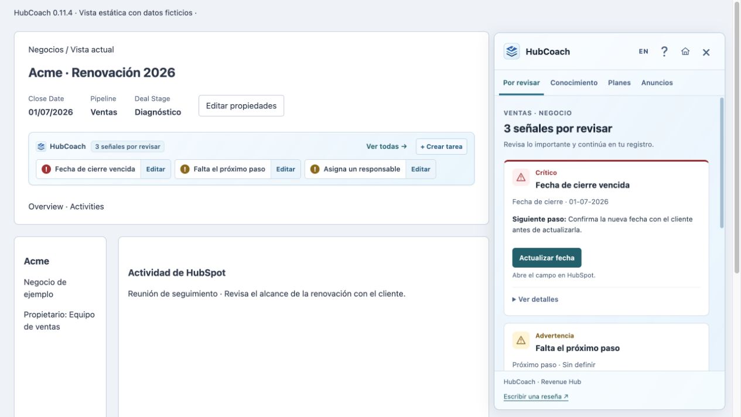
Task: Close the HubCoach side panel
Action: coord(706,52)
